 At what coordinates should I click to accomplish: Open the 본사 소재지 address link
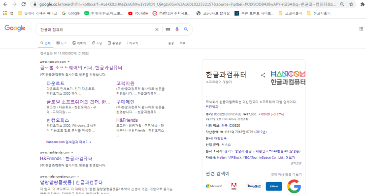[263, 151]
